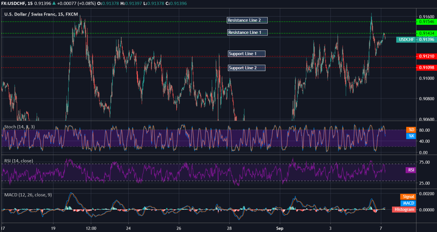Select the Support Line 1 label
Screen dimensions: 437x232
tap(247, 54)
